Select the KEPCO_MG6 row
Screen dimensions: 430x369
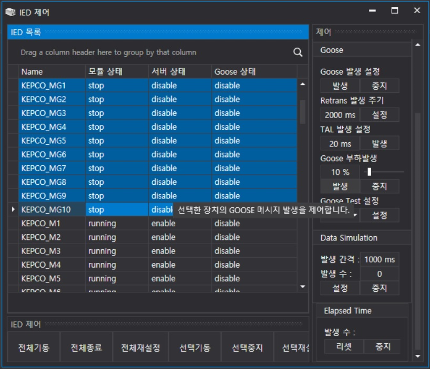pyautogui.click(x=158, y=154)
